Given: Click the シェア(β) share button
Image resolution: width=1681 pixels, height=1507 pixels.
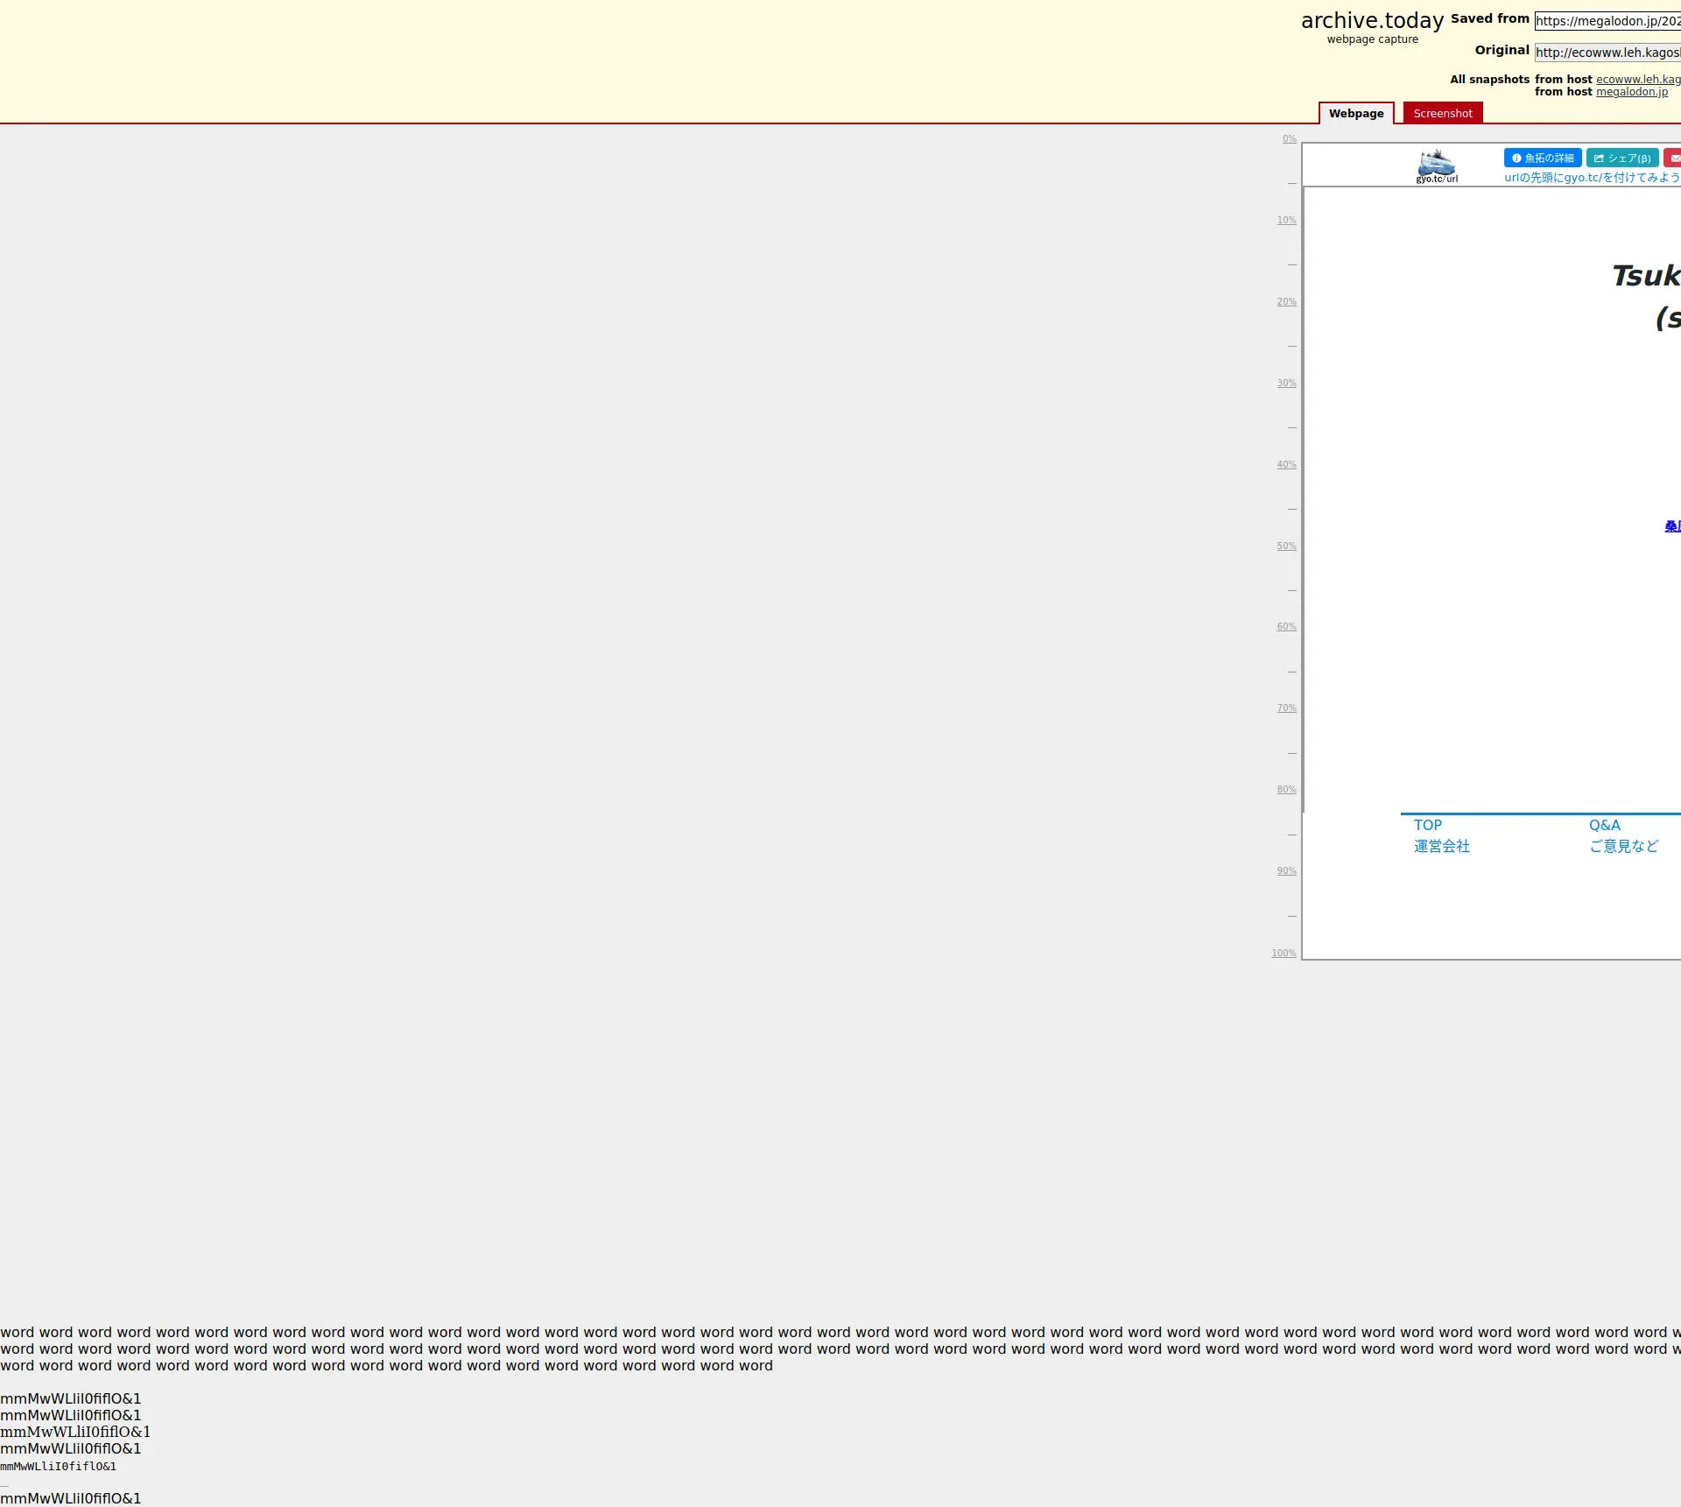Looking at the screenshot, I should [x=1621, y=158].
